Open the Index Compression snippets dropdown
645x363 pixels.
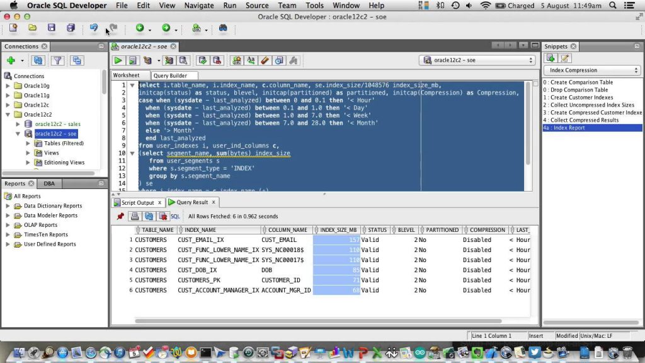pos(592,71)
